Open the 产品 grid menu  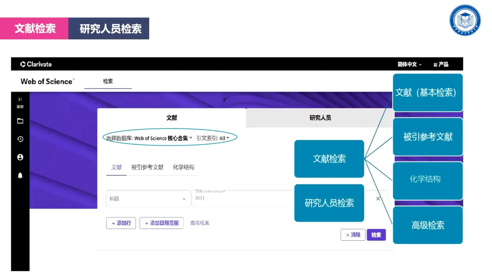click(x=441, y=64)
